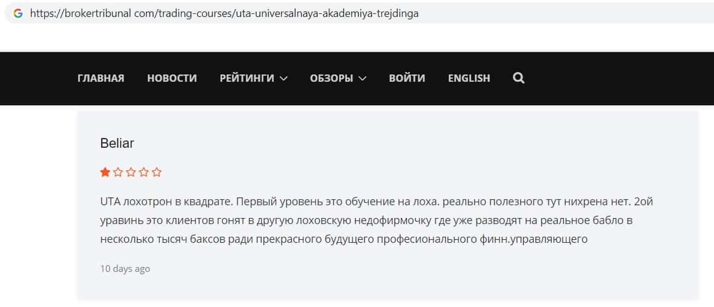Click the empty right side of the black navigation bar
This screenshot has height=307, width=714.
pos(618,78)
